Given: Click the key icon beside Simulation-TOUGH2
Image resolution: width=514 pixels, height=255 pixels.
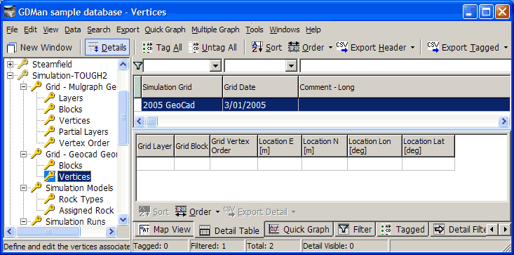Looking at the screenshot, I should pos(22,75).
